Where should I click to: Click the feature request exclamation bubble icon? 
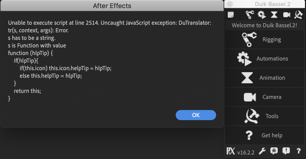point(286,151)
